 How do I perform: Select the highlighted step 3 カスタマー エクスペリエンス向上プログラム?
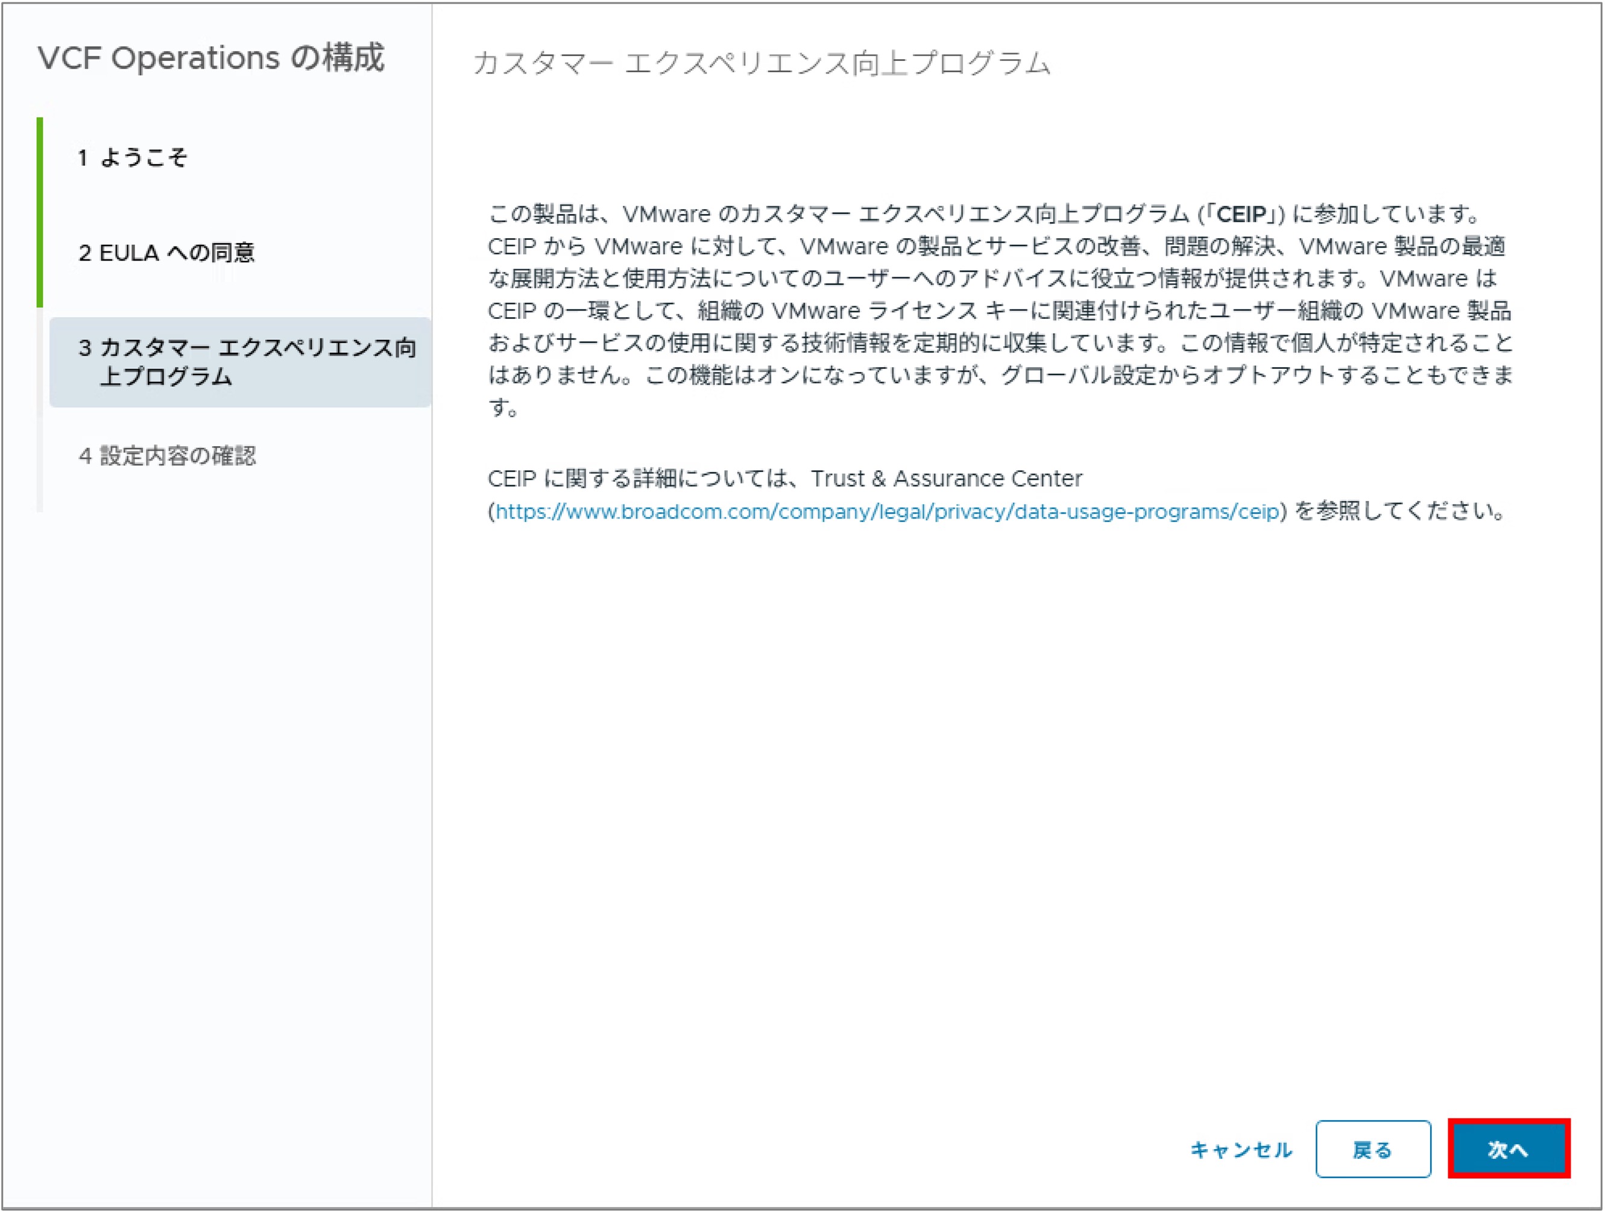(x=240, y=362)
